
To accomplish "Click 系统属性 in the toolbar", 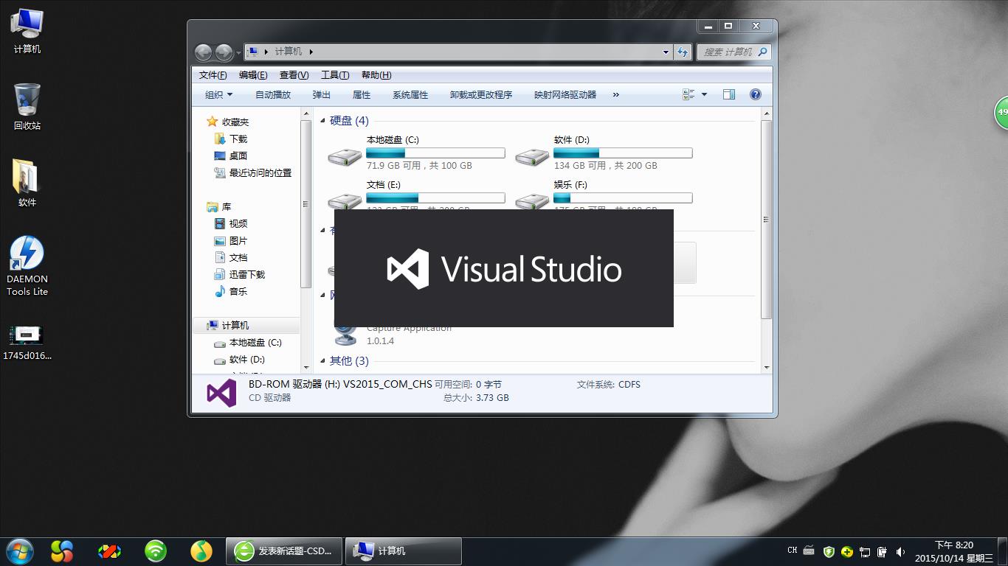I will tap(410, 94).
